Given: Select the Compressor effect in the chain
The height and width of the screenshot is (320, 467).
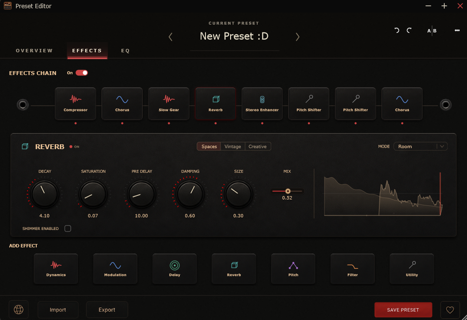Looking at the screenshot, I should pyautogui.click(x=75, y=104).
